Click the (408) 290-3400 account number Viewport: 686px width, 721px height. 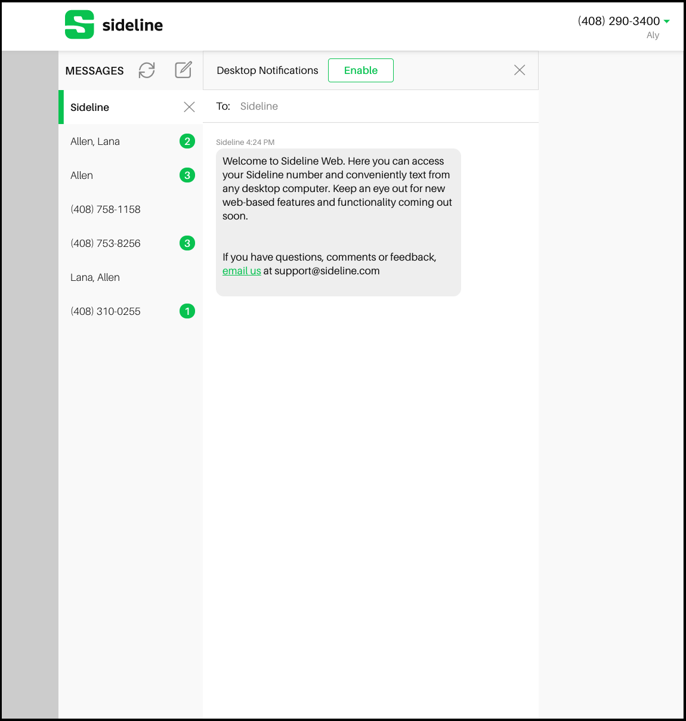pos(619,21)
